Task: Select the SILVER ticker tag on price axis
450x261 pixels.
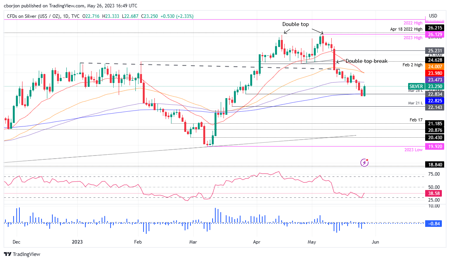Action: (416, 86)
